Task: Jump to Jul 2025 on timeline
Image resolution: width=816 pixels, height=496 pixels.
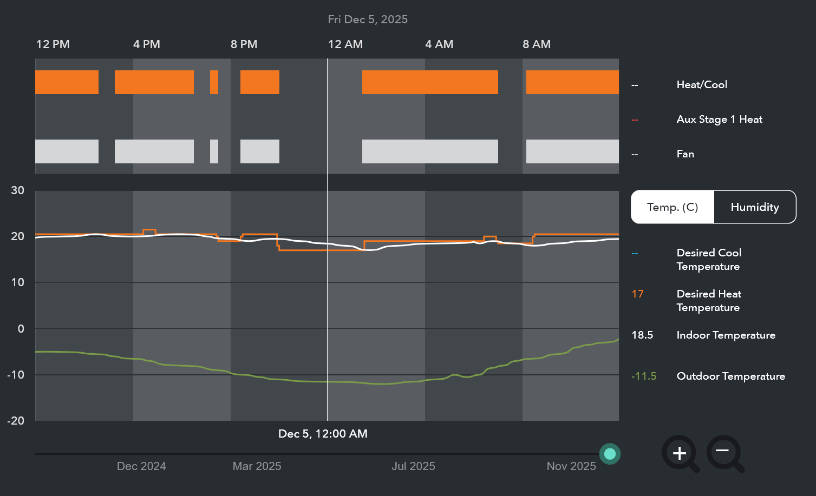Action: [x=413, y=466]
